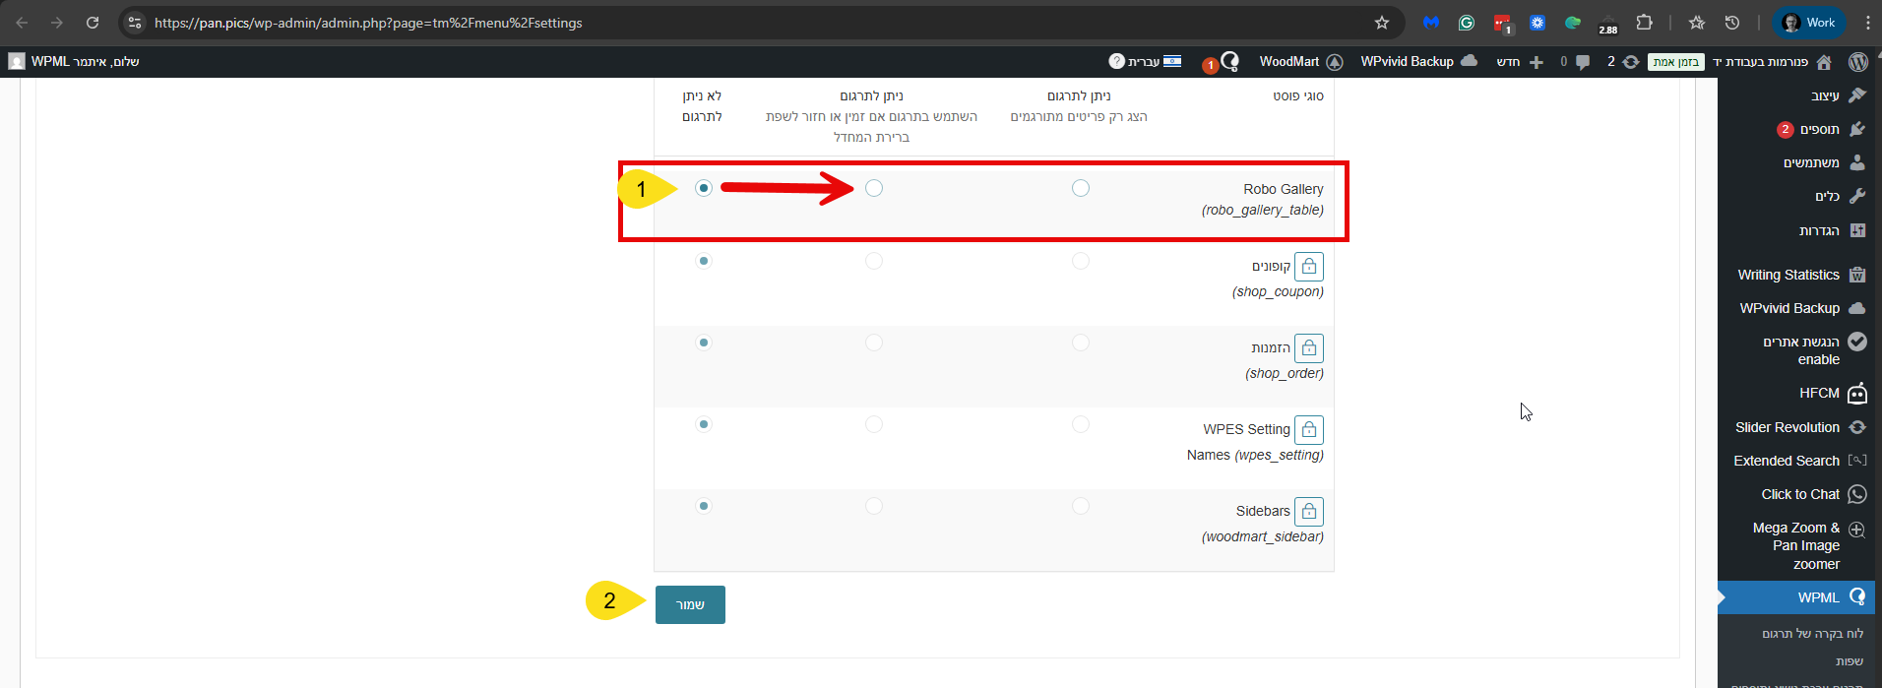Screen dimensions: 1882x688
Task: Click WPML admin bar notification icon
Action: (x=1222, y=63)
